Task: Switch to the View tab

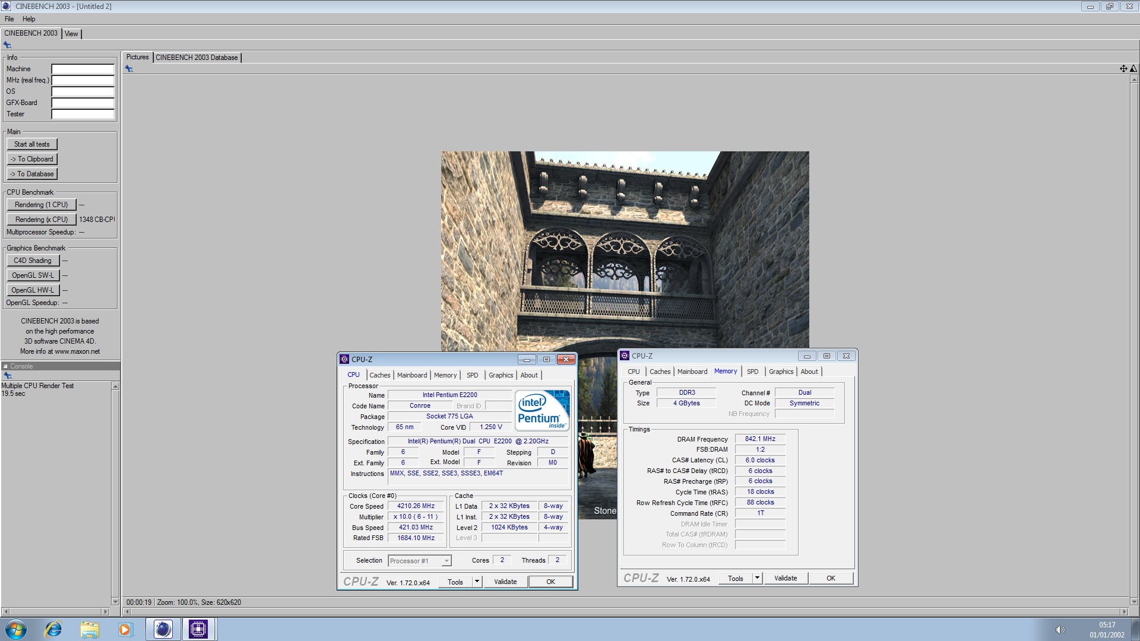Action: click(71, 34)
